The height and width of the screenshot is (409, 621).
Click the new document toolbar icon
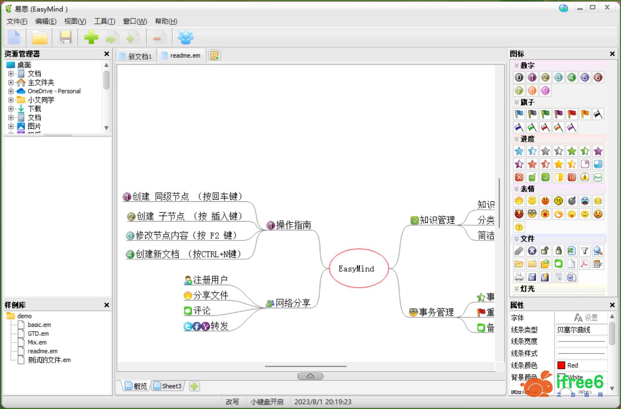[14, 38]
